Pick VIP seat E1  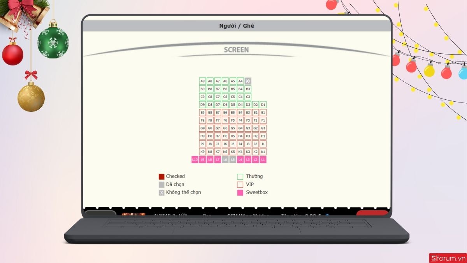pos(263,112)
